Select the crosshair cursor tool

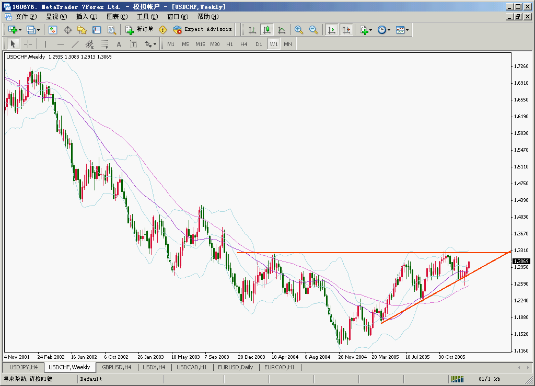pos(28,44)
